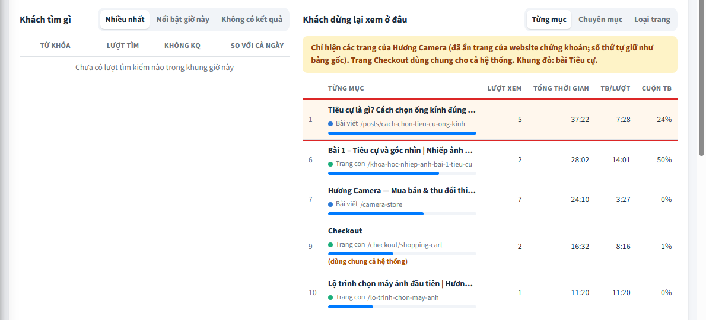706x320 pixels.
Task: Open Lộ trình chọn máy ảnh đầu tiên title
Action: tap(400, 284)
